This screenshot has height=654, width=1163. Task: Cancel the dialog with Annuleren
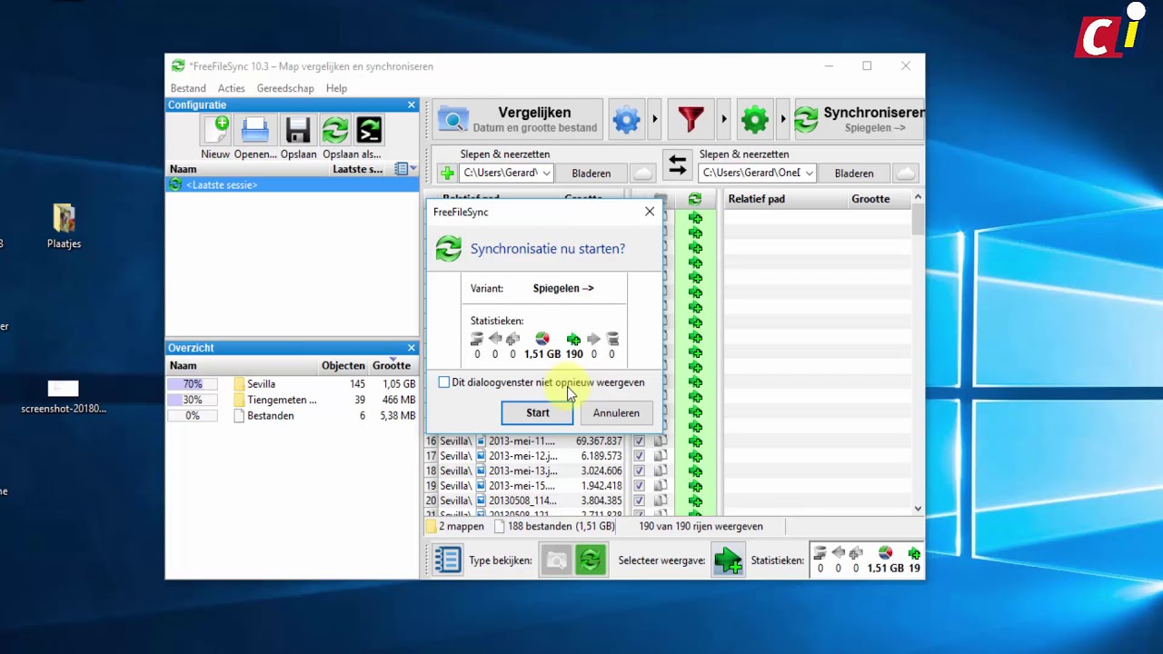pyautogui.click(x=616, y=412)
